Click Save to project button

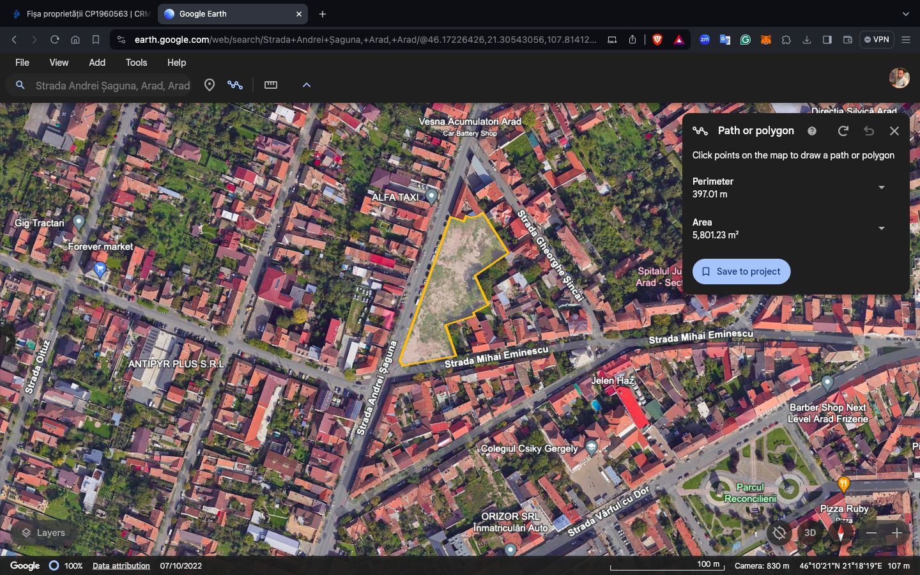pos(741,272)
